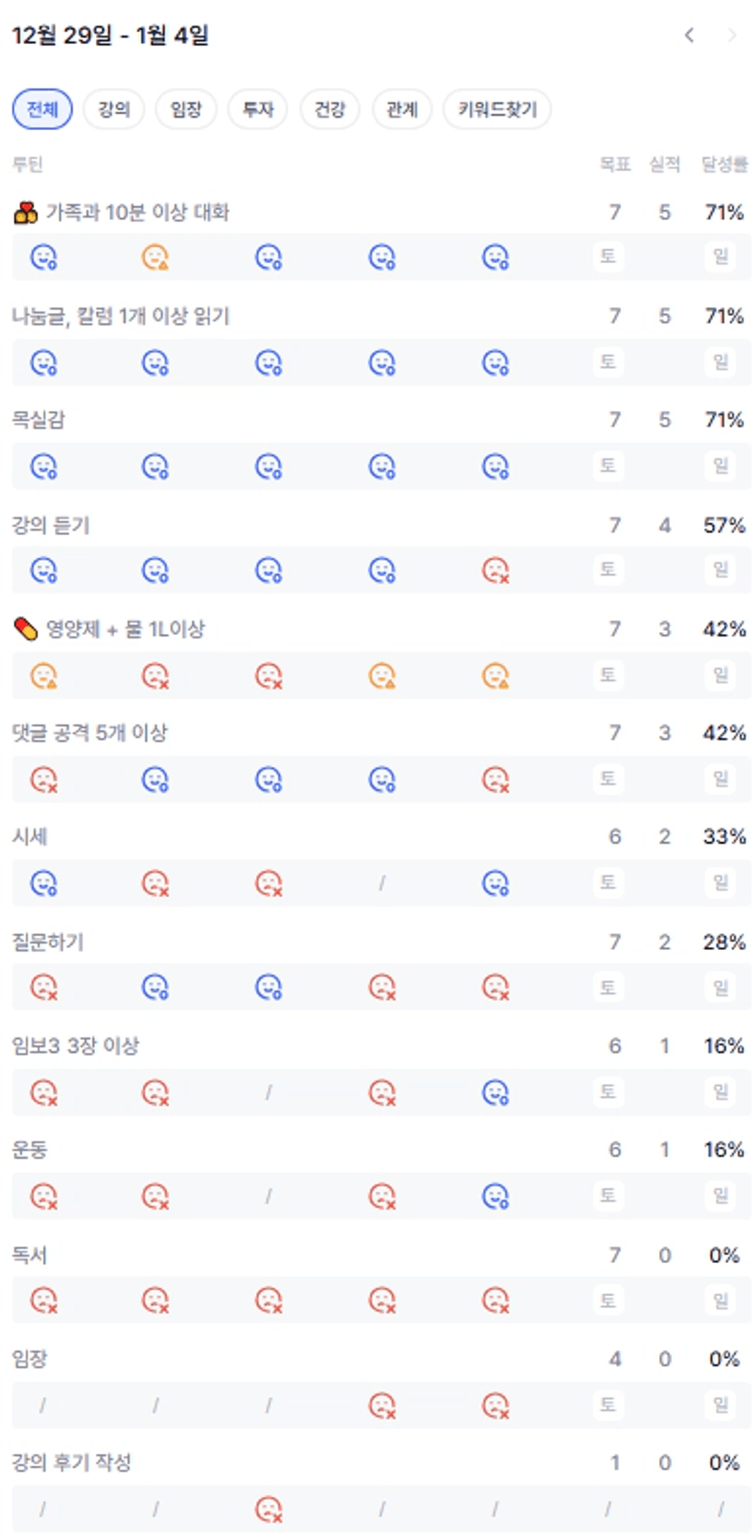Click the orange face in 가족과 10분 이상 대화 row
755x1538 pixels.
coord(156,258)
